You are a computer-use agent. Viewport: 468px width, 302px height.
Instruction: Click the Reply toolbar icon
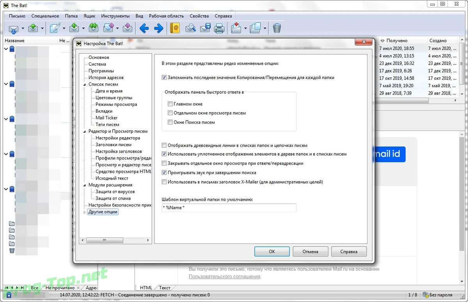(x=74, y=28)
